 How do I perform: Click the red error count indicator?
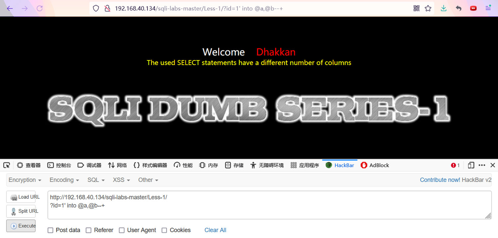click(x=456, y=165)
